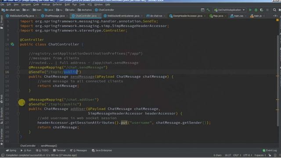281x158 pixels.
Task: Open the File menu
Action: point(2,4)
